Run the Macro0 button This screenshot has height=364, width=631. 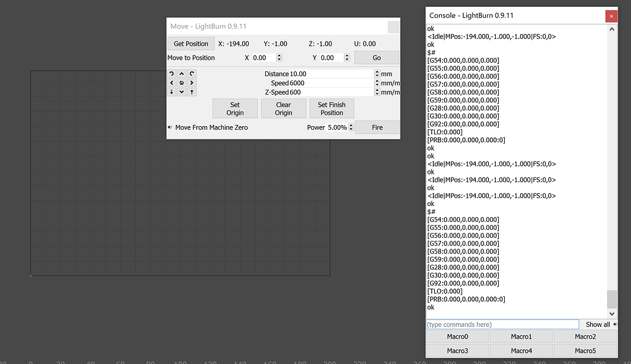(x=457, y=337)
